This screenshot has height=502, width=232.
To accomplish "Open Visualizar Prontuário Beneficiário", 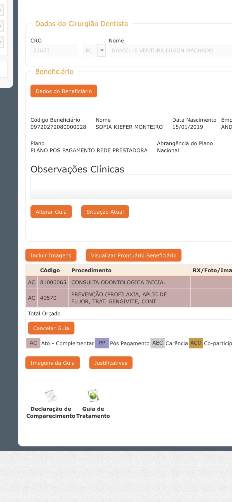I will (x=133, y=255).
